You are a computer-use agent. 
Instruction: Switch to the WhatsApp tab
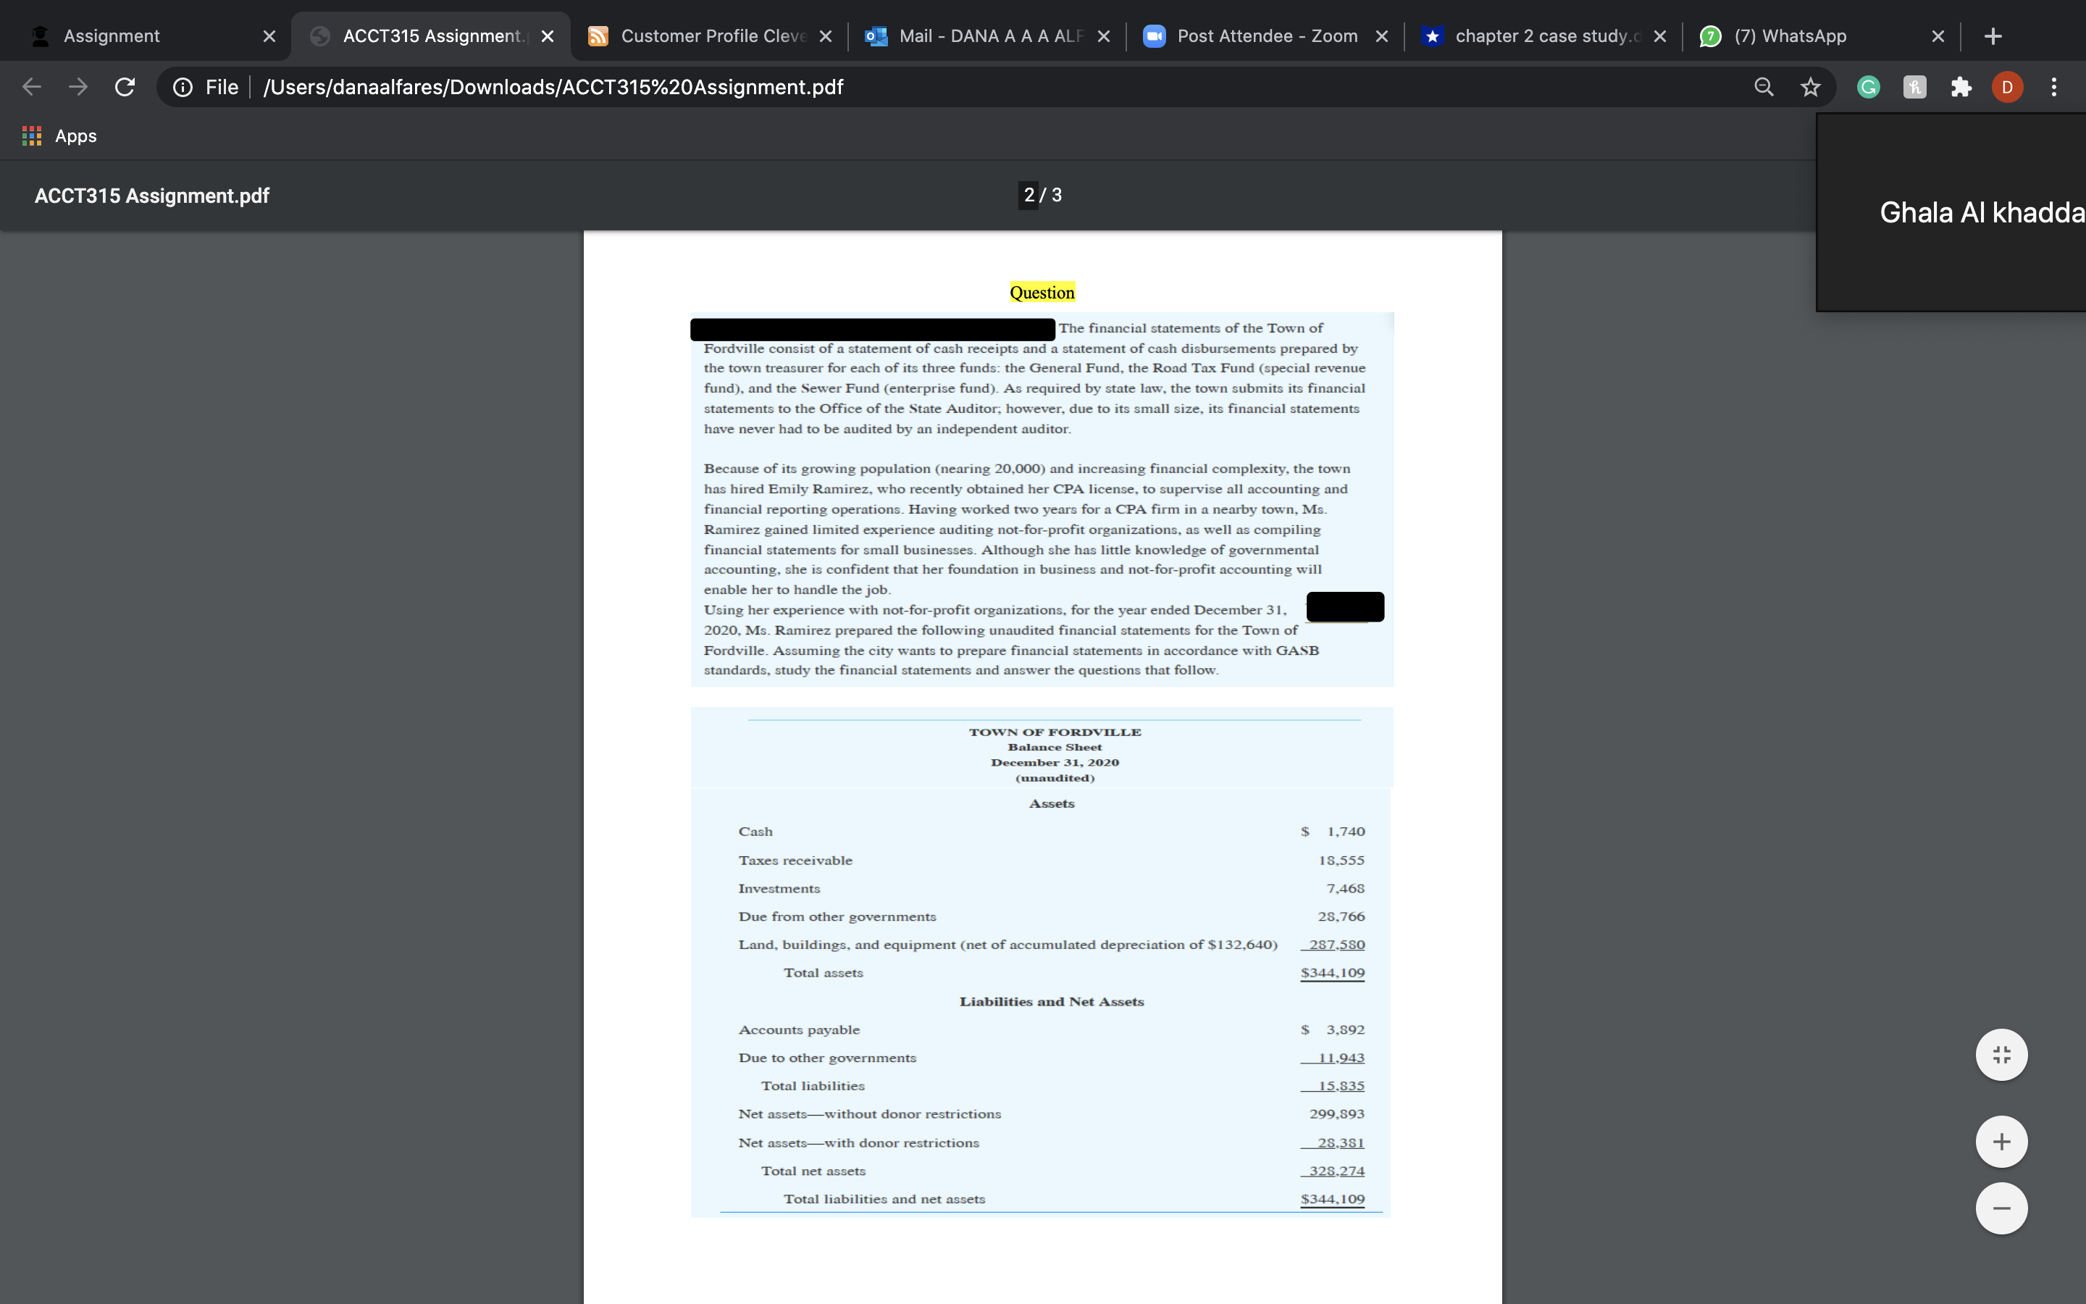1788,35
